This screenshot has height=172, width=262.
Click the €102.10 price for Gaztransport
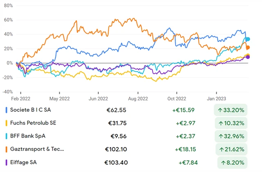pyautogui.click(x=117, y=149)
